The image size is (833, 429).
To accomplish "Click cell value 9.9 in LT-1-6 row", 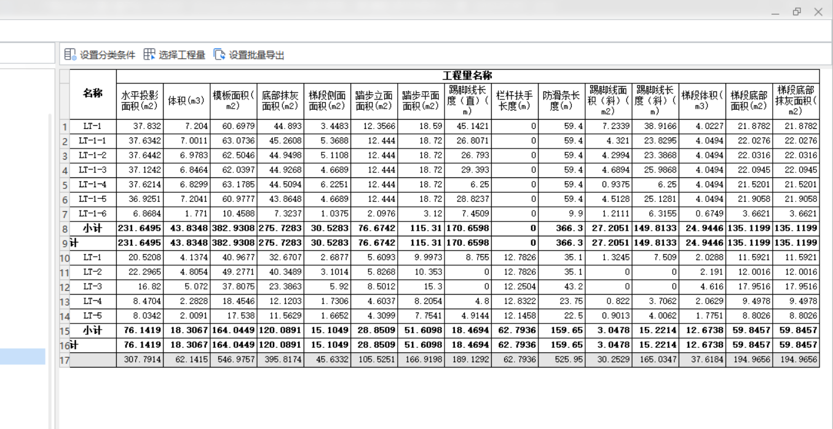I will point(561,214).
